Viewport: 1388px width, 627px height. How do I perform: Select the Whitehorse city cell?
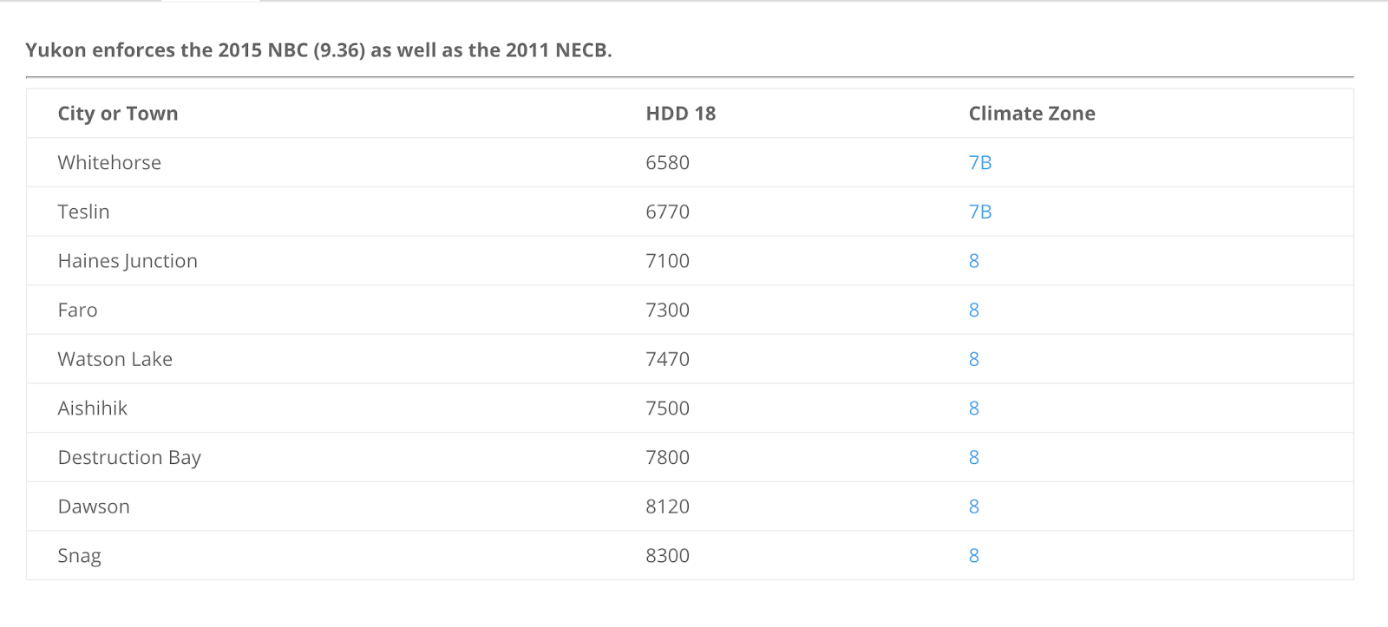[x=109, y=163]
